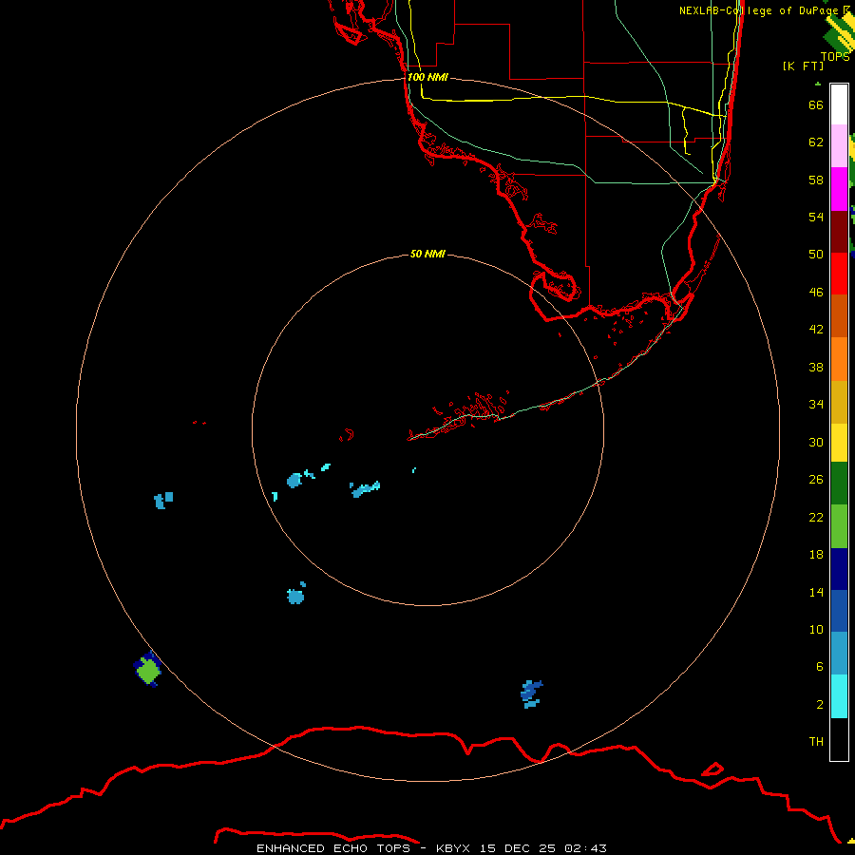Click the [K FT] units label
Image resolution: width=855 pixels, height=855 pixels.
(803, 66)
